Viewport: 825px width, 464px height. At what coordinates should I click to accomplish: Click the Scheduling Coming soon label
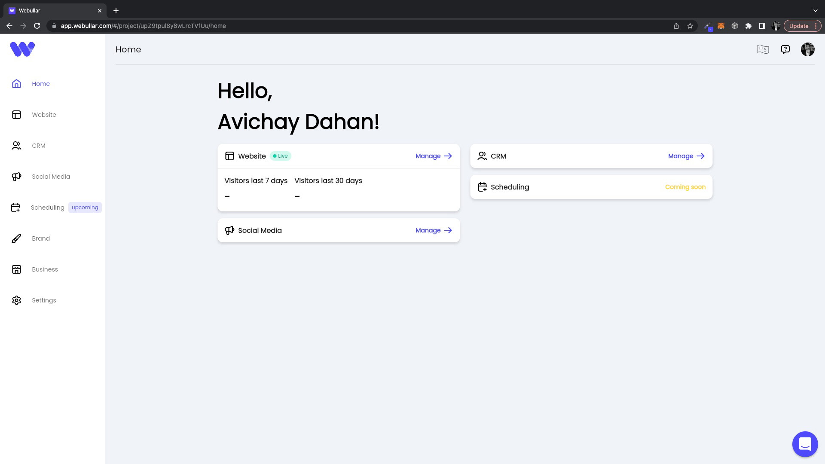click(x=686, y=187)
